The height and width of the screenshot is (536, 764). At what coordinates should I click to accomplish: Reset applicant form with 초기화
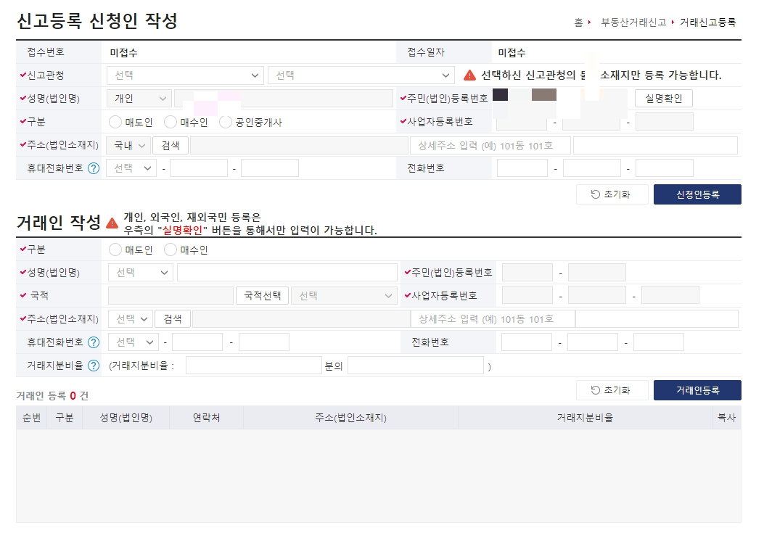tap(612, 194)
